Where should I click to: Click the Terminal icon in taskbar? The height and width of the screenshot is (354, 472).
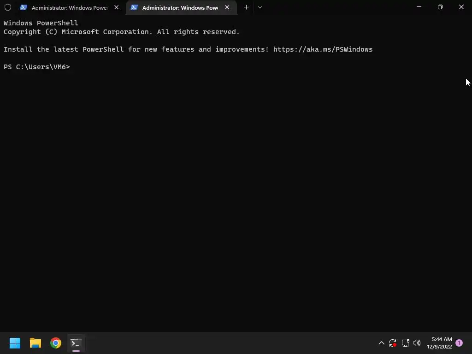coord(76,343)
